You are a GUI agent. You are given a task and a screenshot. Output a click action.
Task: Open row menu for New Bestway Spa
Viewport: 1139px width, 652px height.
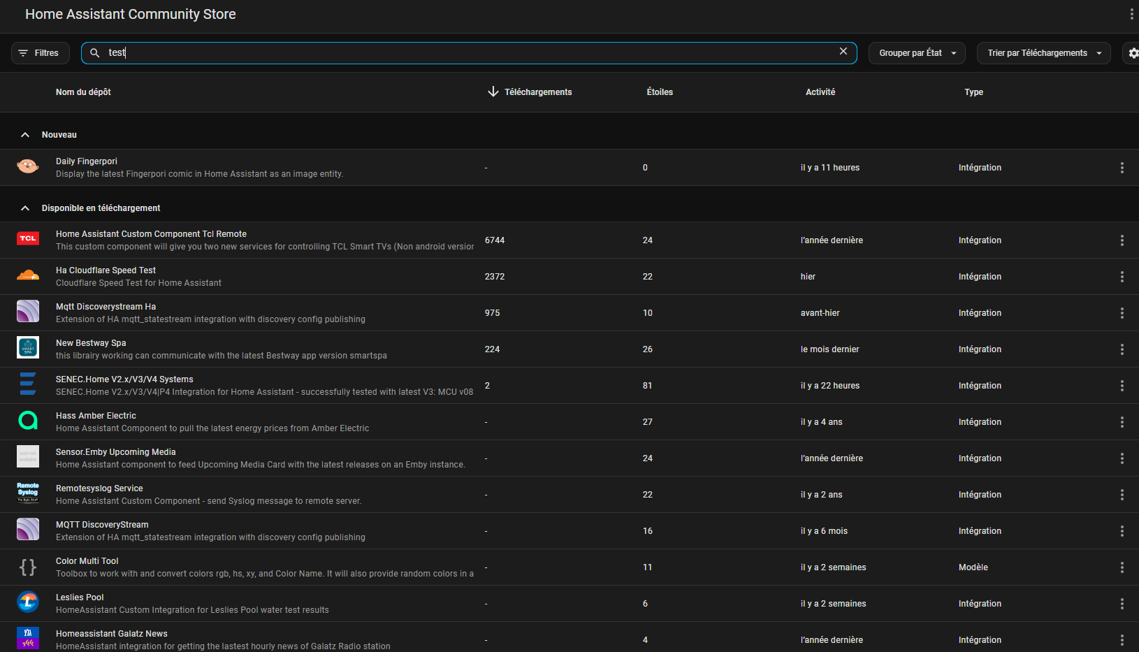tap(1122, 349)
